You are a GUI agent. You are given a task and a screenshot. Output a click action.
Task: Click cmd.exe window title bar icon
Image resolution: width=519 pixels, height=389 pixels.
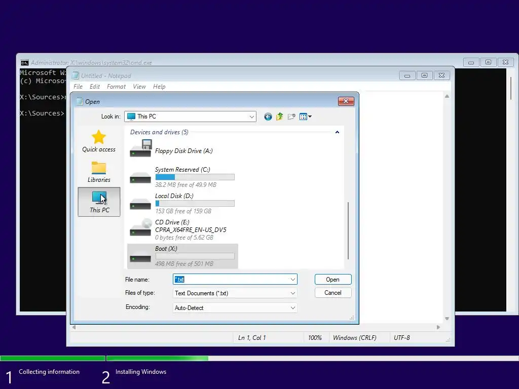pos(24,62)
